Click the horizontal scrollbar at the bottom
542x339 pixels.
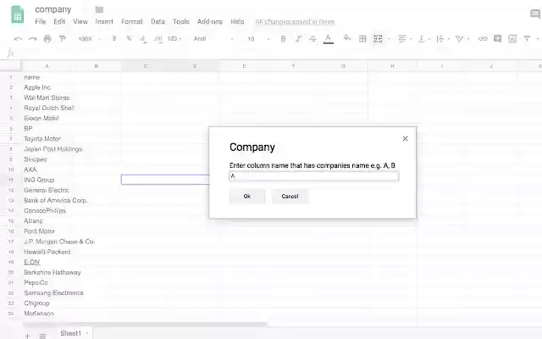(x=145, y=325)
